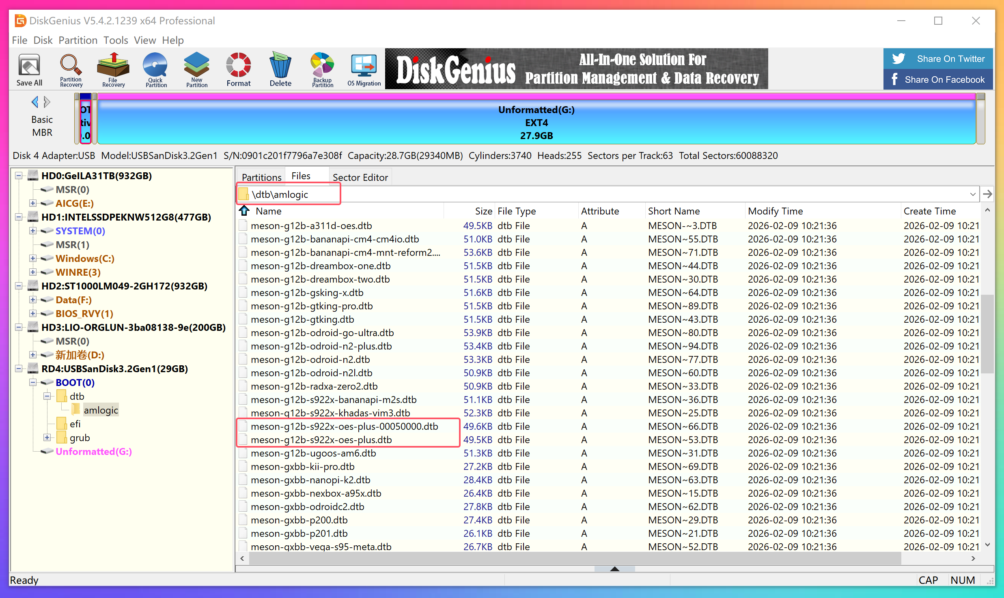Click Share On Twitter button

[x=938, y=59]
